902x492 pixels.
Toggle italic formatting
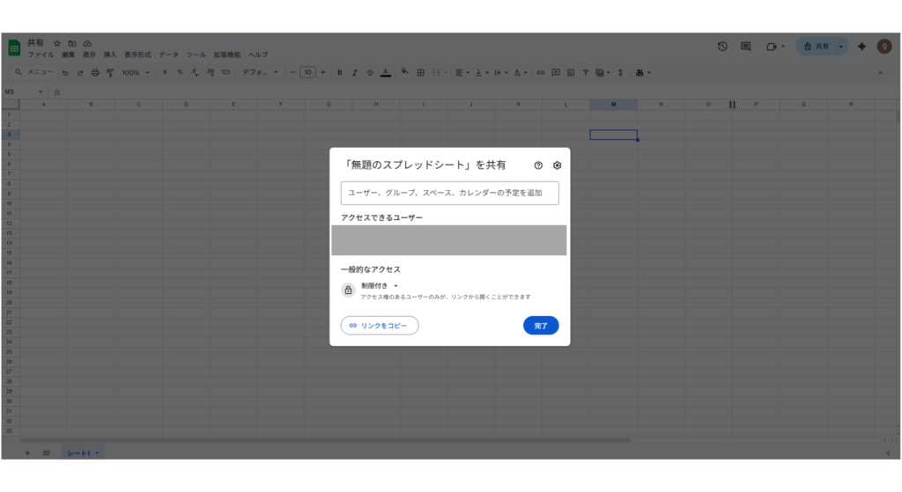(354, 73)
